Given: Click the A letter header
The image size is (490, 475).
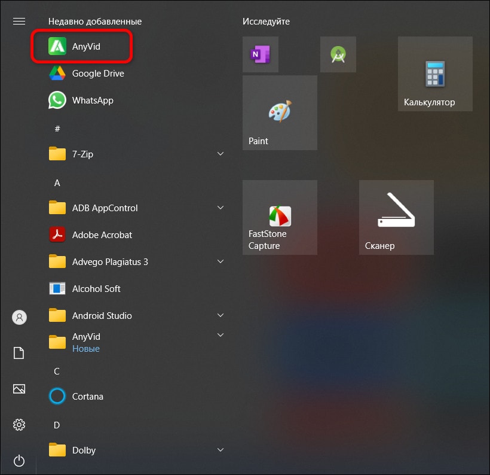Looking at the screenshot, I should [57, 182].
